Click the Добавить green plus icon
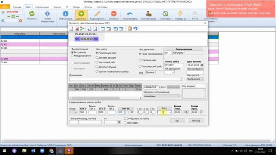 [x=81, y=14]
